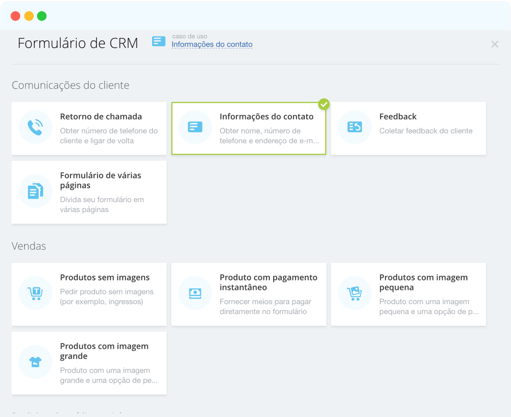Viewport: 511px width, 417px height.
Task: Click the Produto com pagamento instantâneo payment icon
Action: click(195, 293)
